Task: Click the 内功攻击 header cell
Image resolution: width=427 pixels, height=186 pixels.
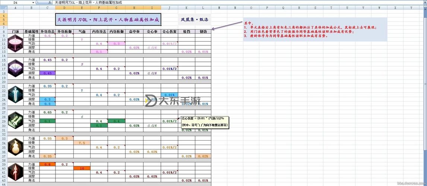Action: 99,32
